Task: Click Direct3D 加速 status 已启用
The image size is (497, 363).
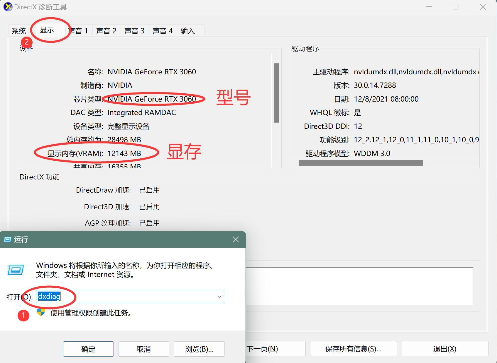Action: (x=149, y=207)
